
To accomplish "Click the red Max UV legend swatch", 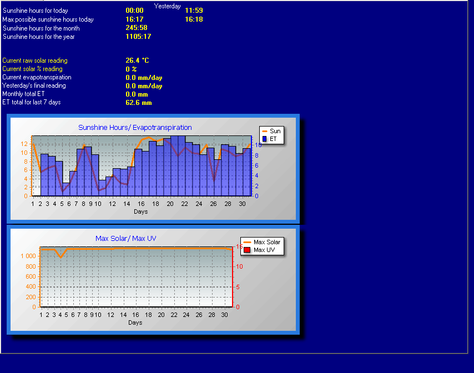I will coord(247,250).
